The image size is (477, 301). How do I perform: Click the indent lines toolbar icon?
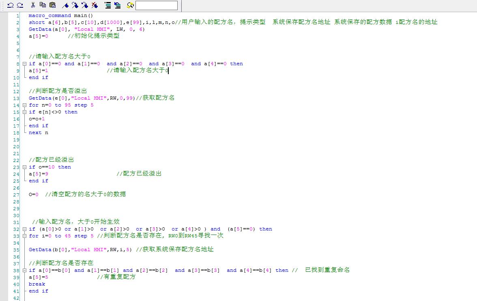107,5
